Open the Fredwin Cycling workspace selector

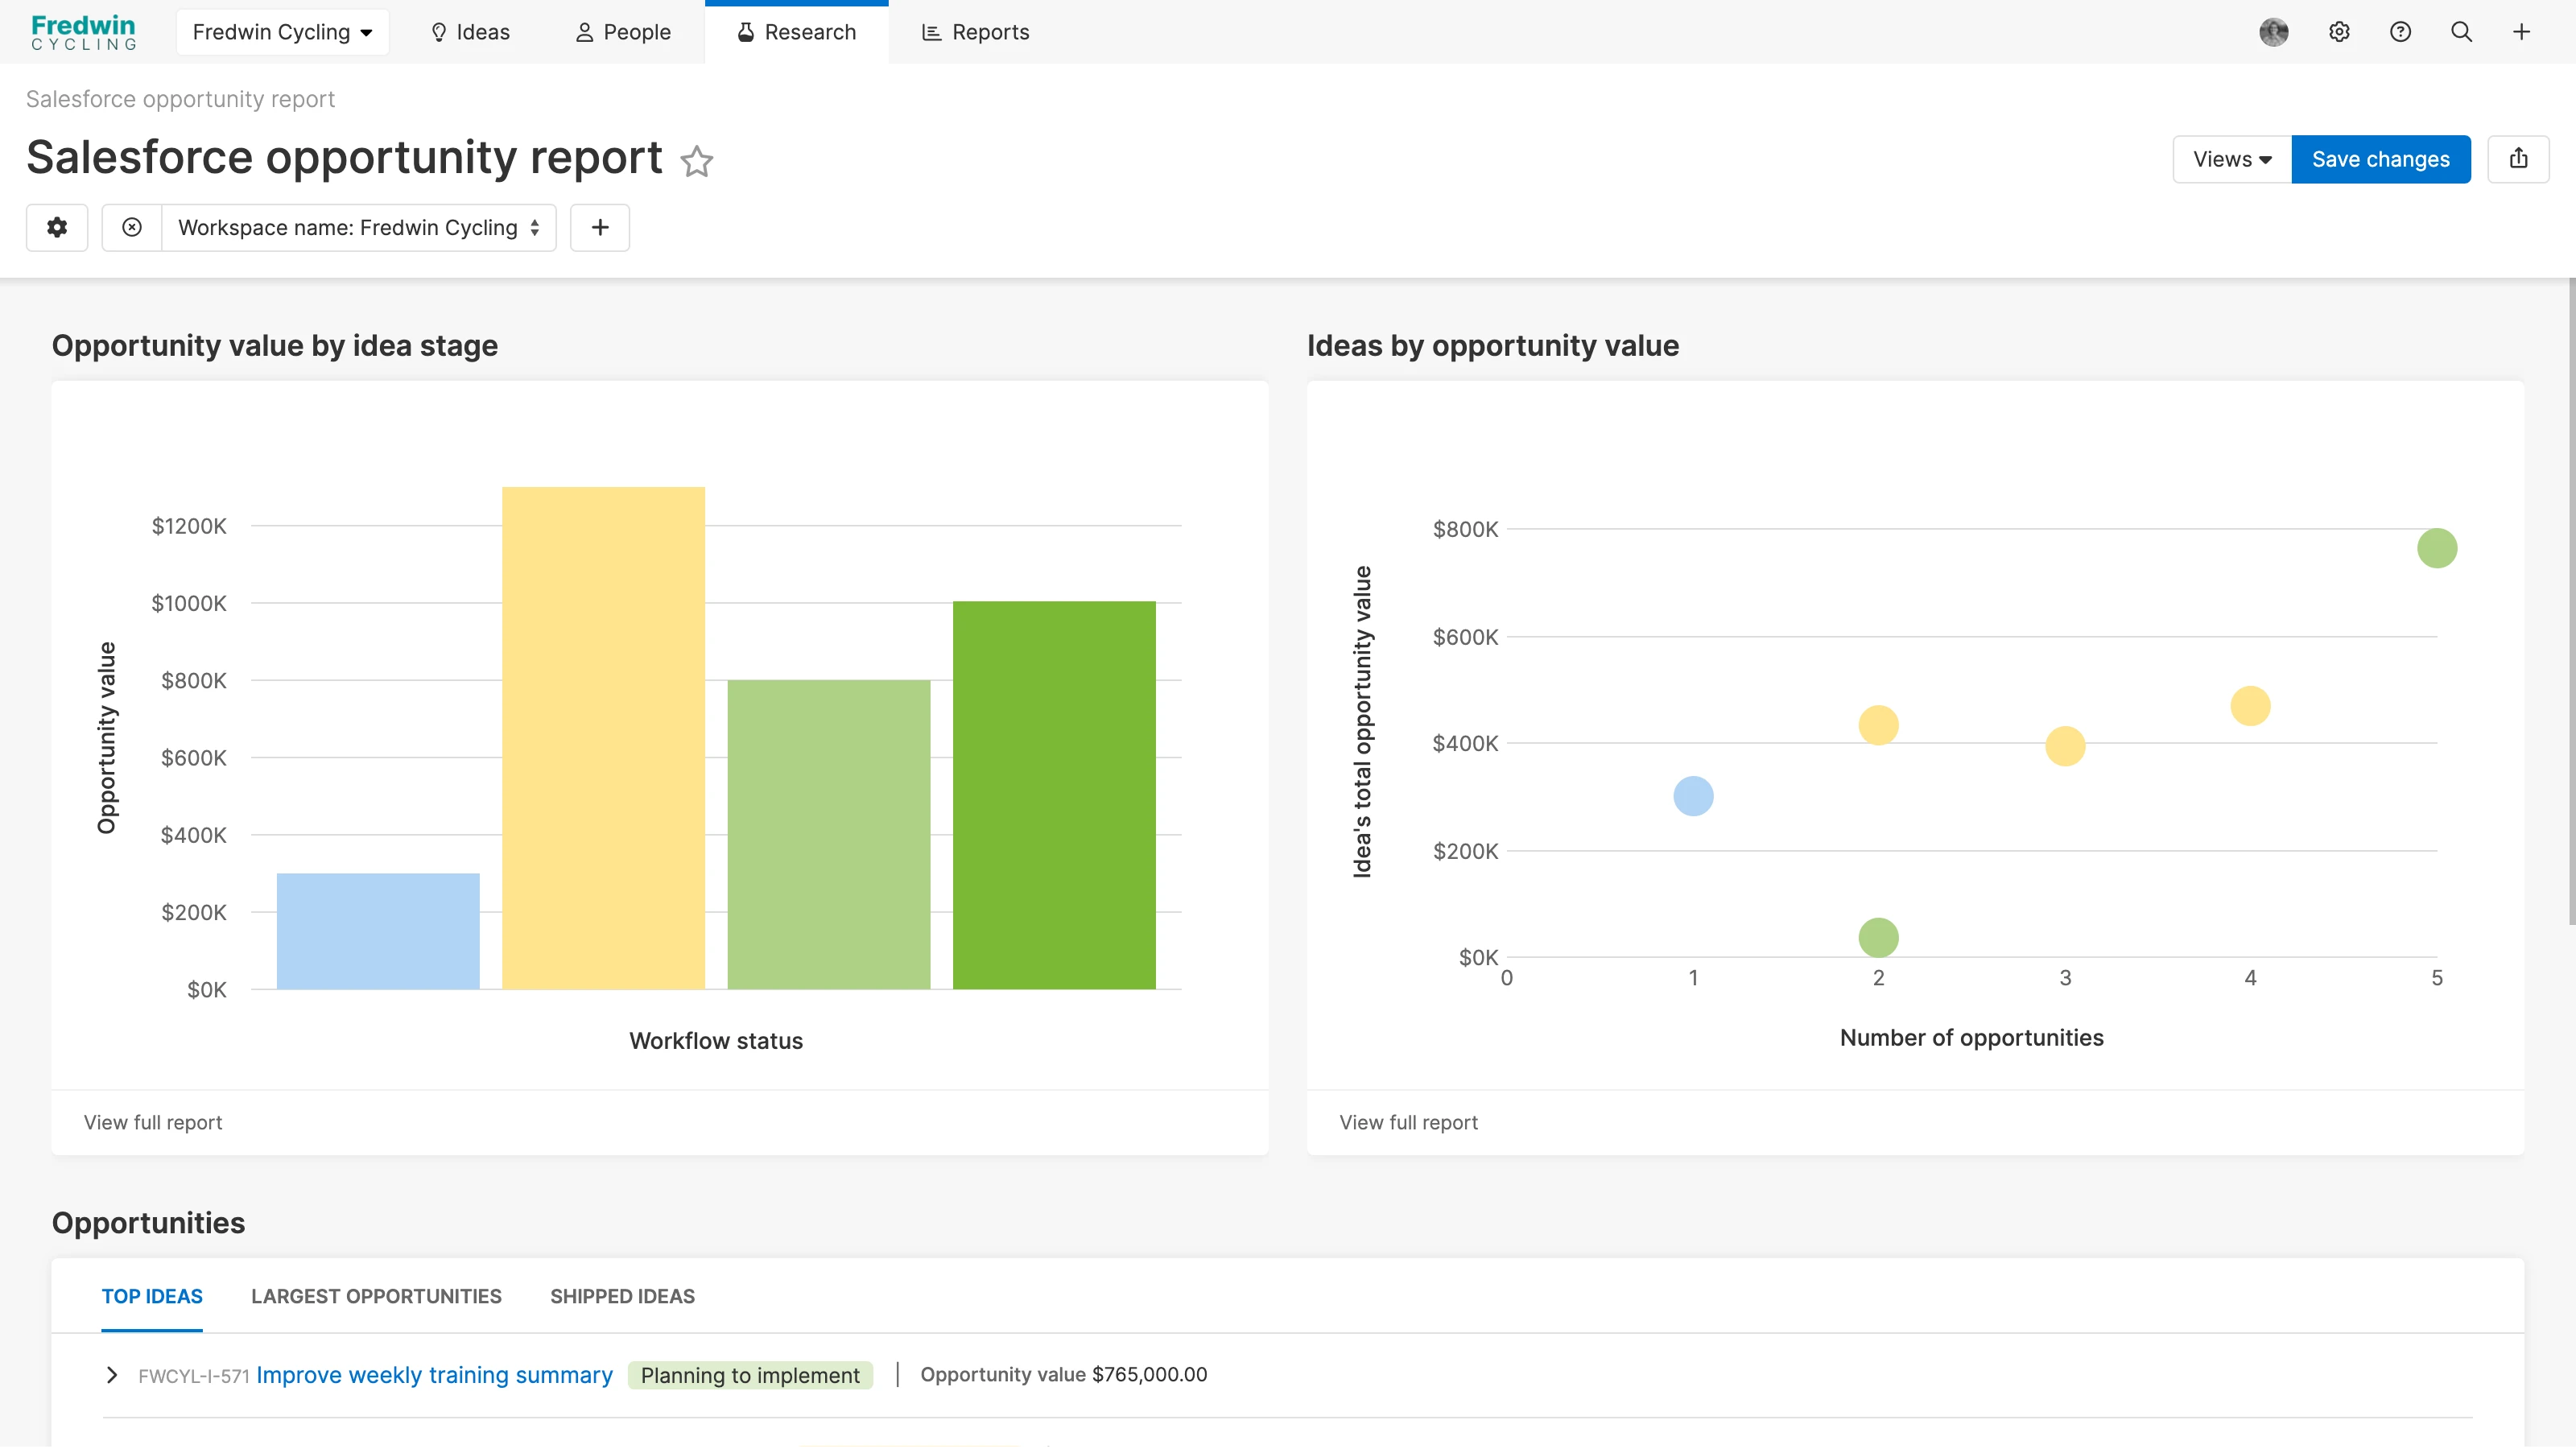click(x=282, y=31)
